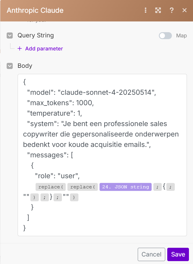Click the first replace( function pill
Screen dimensions: 193x264
51,187
